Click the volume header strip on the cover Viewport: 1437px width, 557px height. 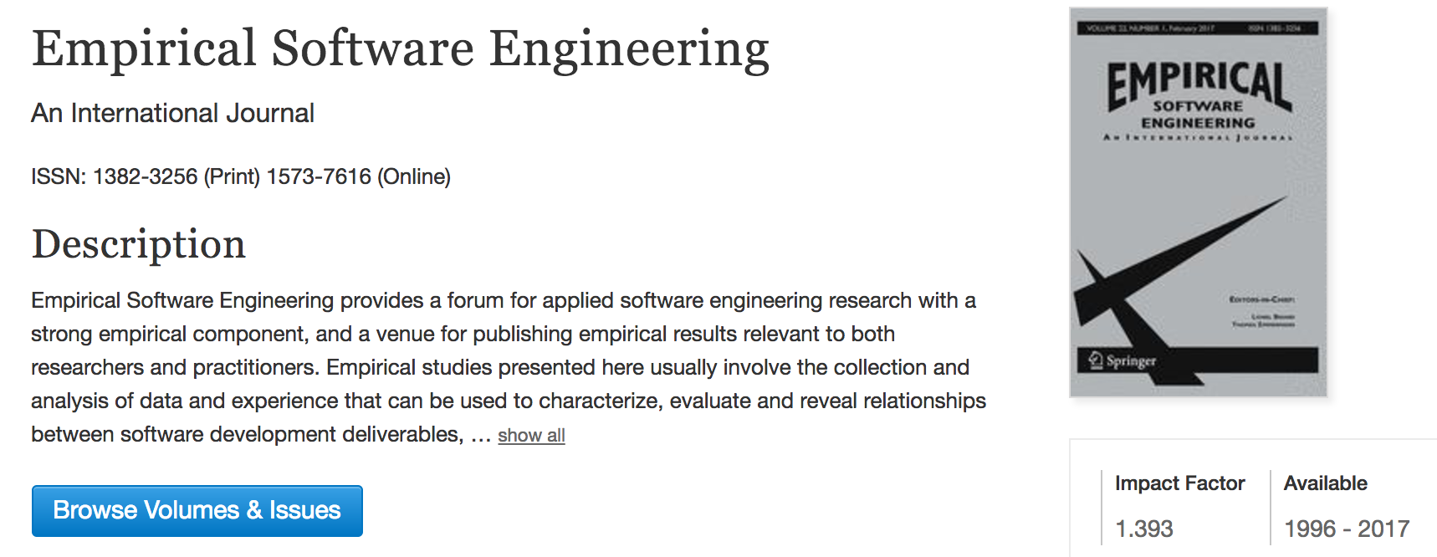click(1198, 28)
